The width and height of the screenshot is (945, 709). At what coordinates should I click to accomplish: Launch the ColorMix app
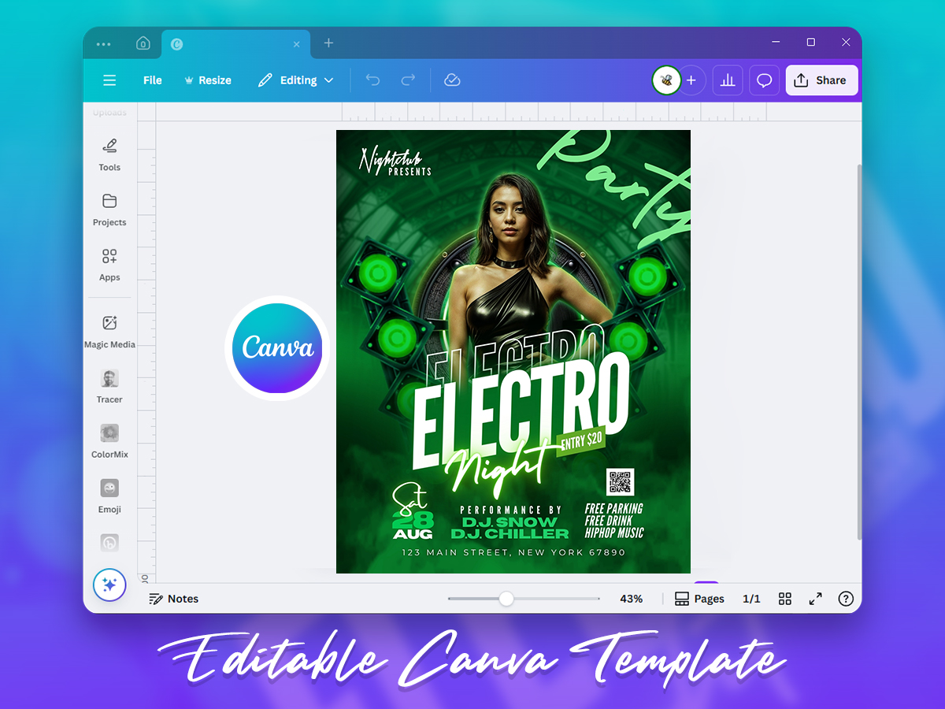109,443
